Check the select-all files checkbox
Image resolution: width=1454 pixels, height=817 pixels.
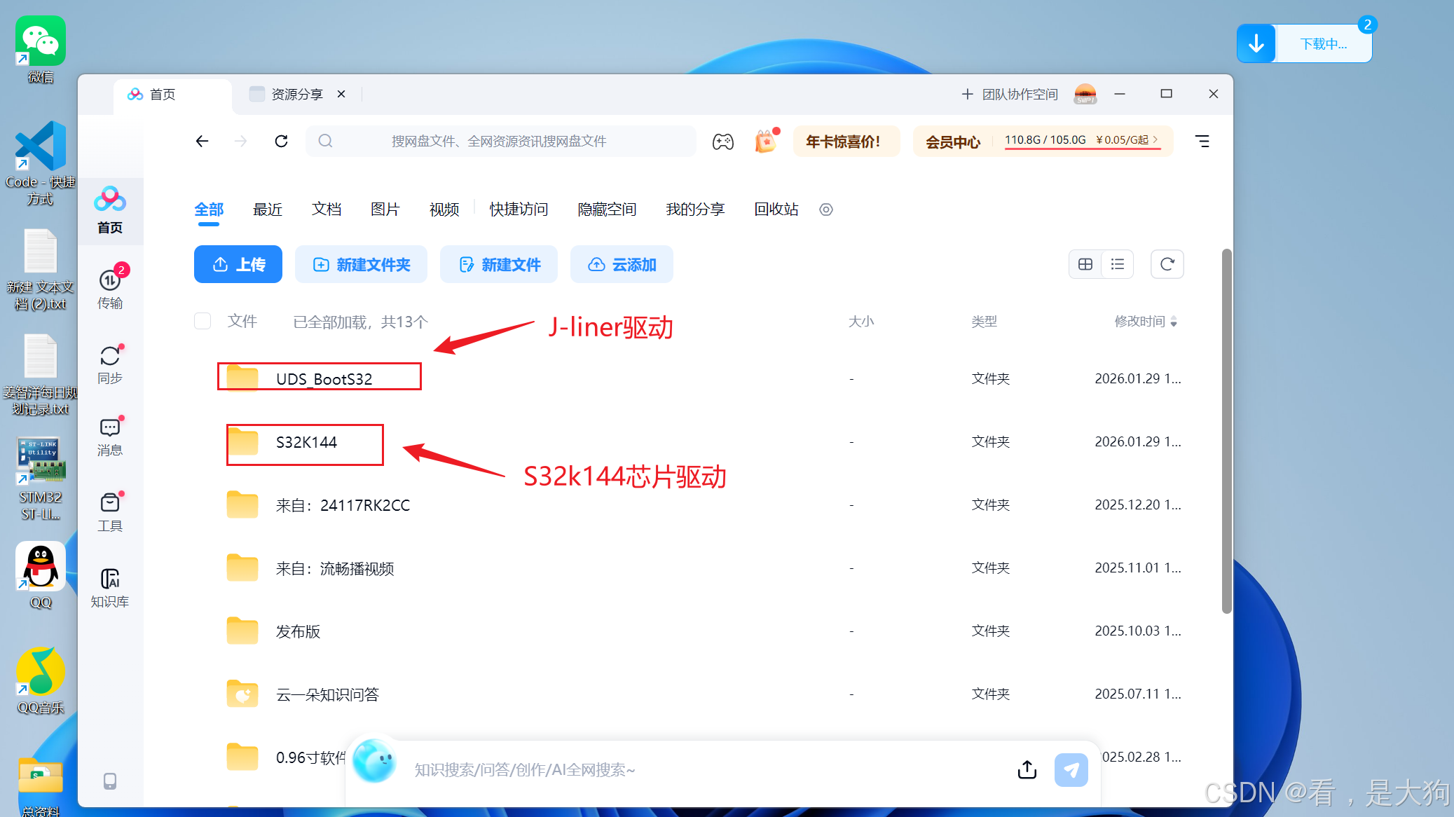coord(203,321)
